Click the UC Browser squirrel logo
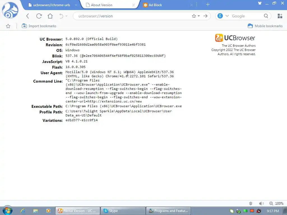Image resolution: width=287 pixels, height=215 pixels. pos(10,10)
